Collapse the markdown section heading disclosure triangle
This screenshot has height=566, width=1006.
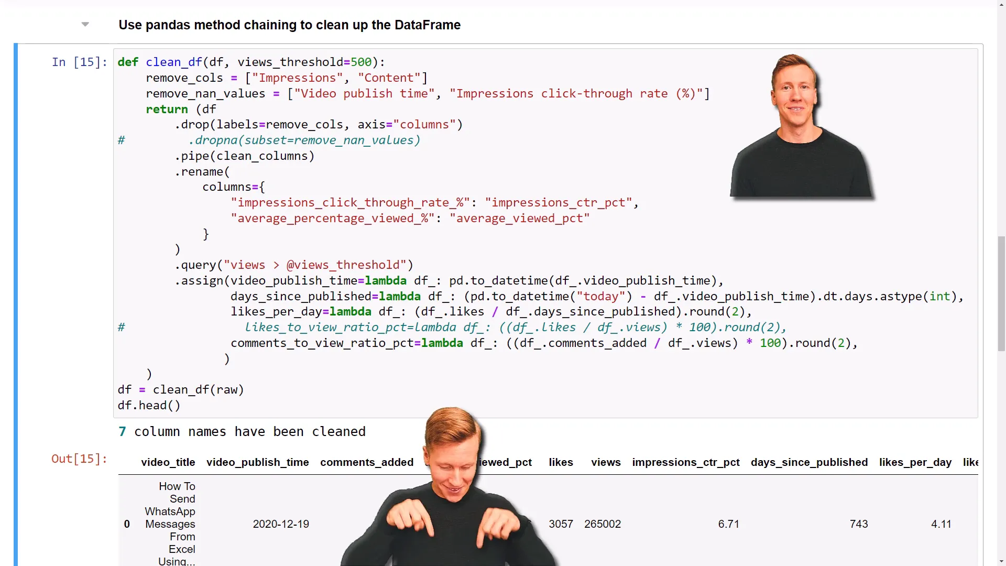click(x=85, y=25)
